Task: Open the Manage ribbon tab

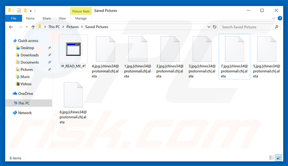Action: tap(81, 18)
